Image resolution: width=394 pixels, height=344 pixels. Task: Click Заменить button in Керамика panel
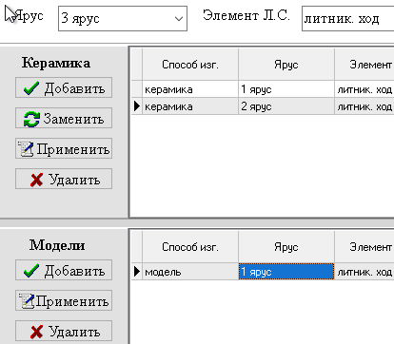click(x=64, y=118)
